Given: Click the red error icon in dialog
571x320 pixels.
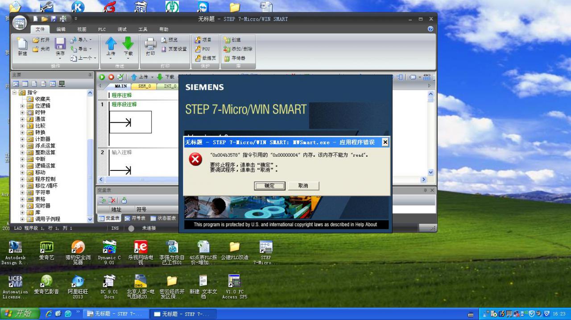Looking at the screenshot, I should click(x=195, y=159).
